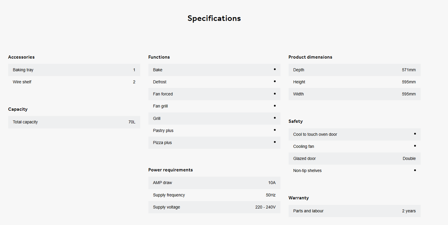448x225 pixels.
Task: Click the bullet dot beside Bake
Action: [275, 69]
